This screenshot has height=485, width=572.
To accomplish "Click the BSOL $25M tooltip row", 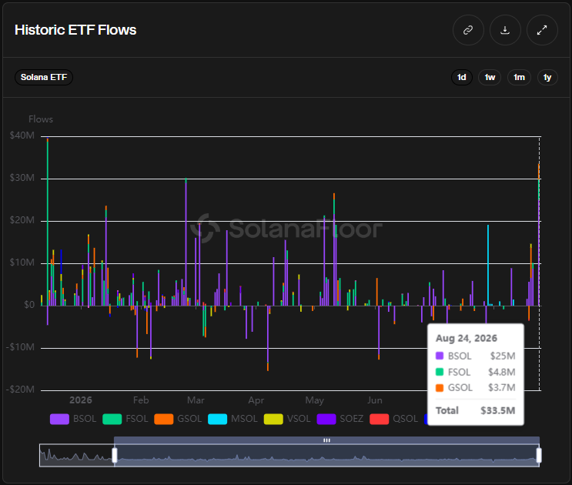I will click(x=475, y=356).
